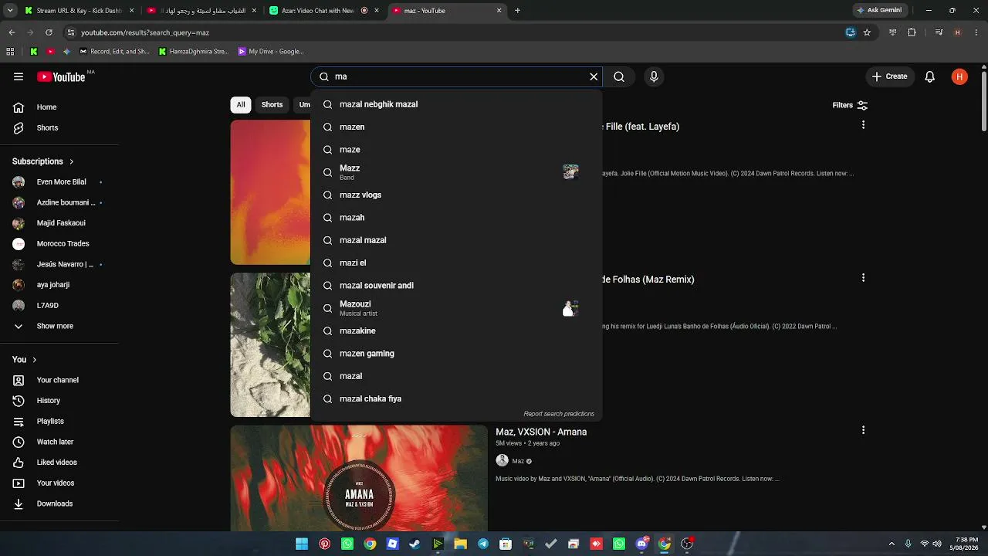
Task: Click the magnifier search button
Action: coord(619,76)
